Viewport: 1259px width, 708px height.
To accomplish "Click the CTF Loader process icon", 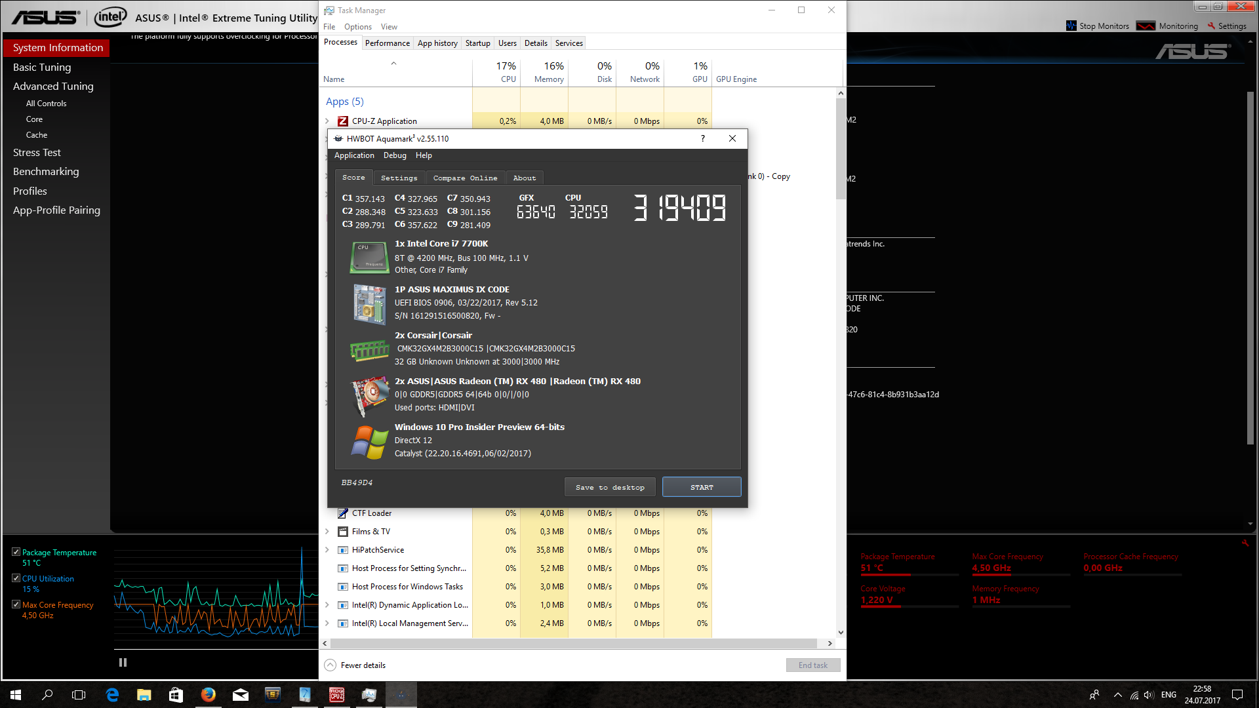I will coord(342,513).
